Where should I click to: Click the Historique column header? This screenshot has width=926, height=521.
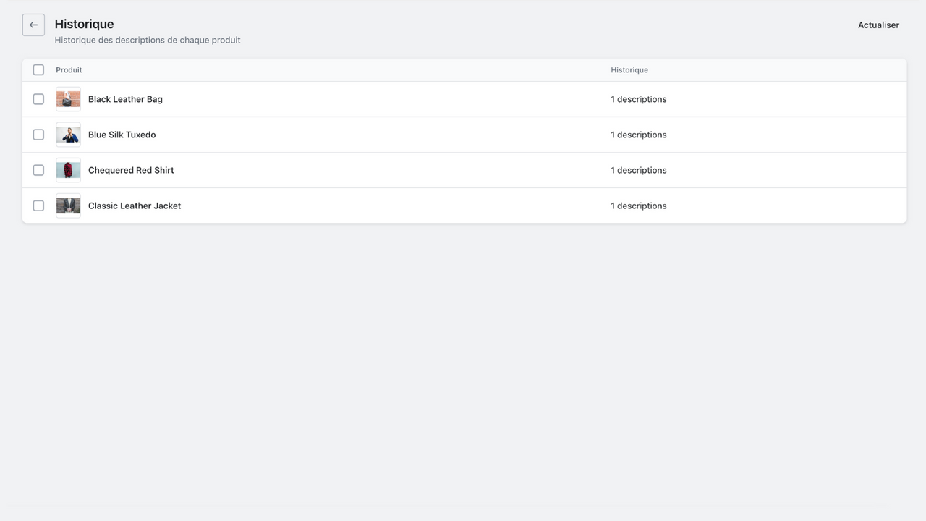point(629,70)
